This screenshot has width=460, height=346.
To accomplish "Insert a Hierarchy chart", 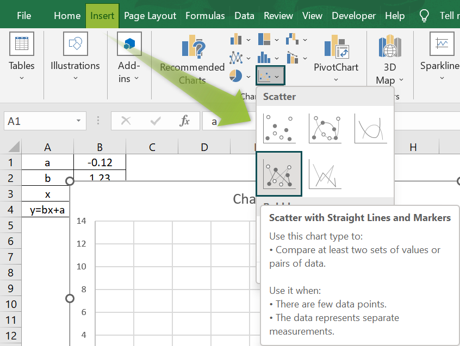I will (x=264, y=39).
